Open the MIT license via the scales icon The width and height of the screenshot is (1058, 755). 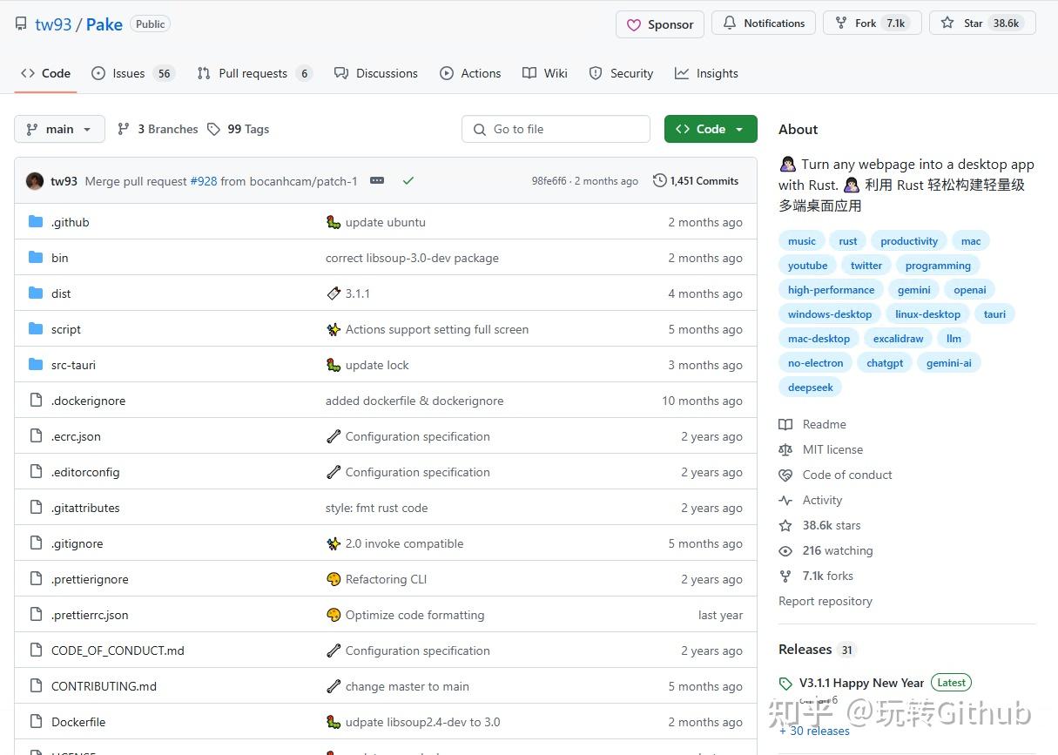click(785, 449)
